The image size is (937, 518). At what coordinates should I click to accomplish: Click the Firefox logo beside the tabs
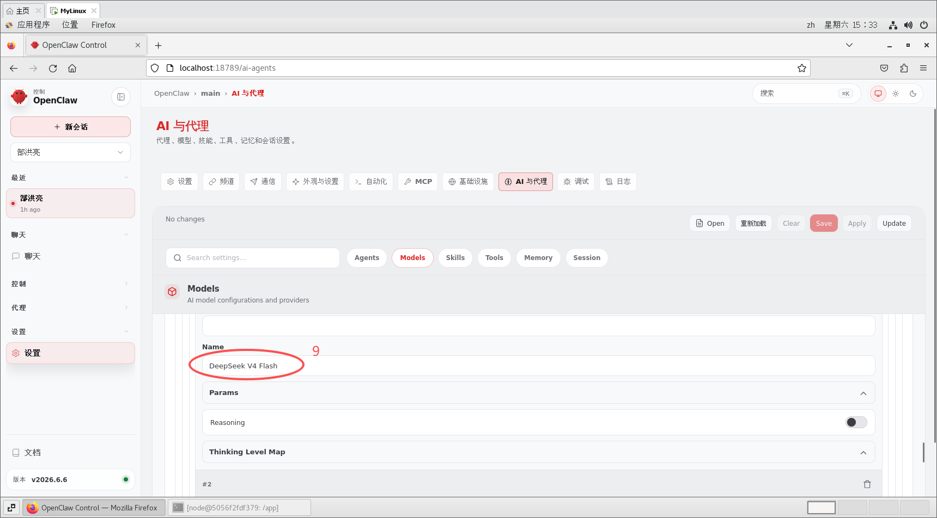(x=11, y=45)
